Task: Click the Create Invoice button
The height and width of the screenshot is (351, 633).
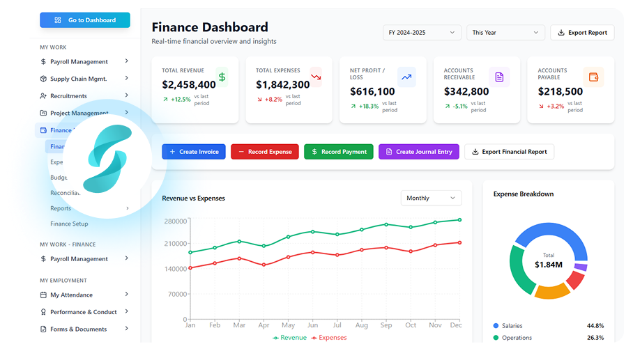Action: pos(194,152)
